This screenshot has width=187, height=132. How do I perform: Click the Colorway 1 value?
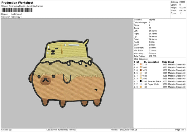point(17,16)
